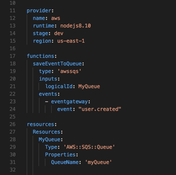
Task: Click the provider key on line 11
Action: coord(39,11)
